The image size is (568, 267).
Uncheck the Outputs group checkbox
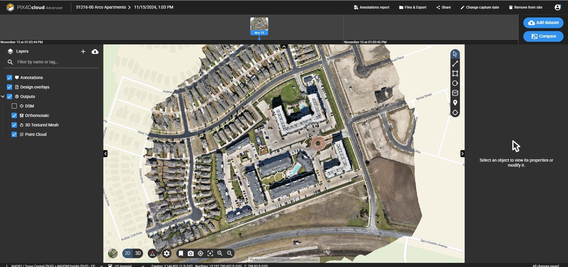point(9,96)
